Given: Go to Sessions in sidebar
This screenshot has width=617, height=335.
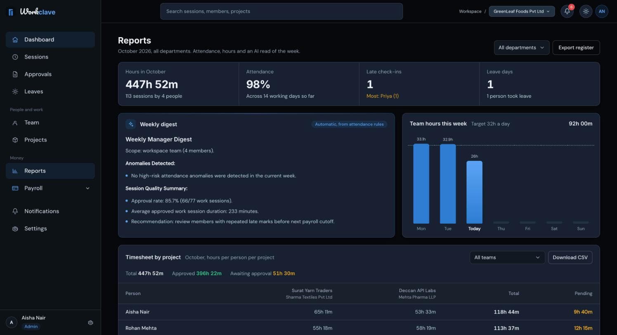Looking at the screenshot, I should click(50, 57).
